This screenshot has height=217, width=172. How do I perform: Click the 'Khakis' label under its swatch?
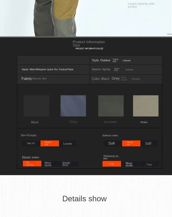[144, 122]
